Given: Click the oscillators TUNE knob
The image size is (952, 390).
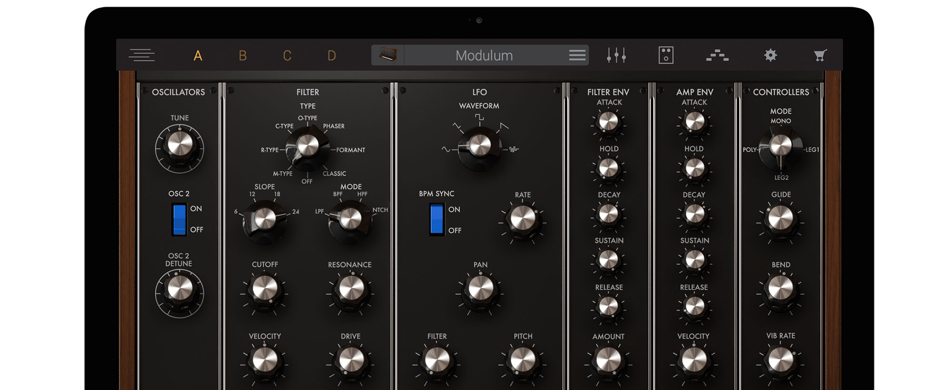Looking at the screenshot, I should coord(180,147).
